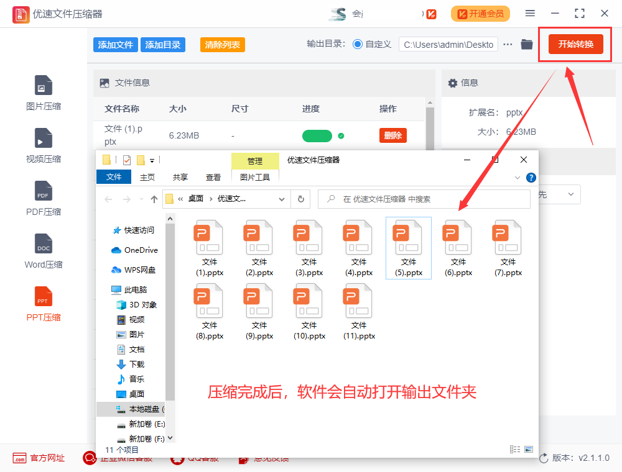622x472 pixels.
Task: Switch Explorer to large icons view
Action: [528, 449]
